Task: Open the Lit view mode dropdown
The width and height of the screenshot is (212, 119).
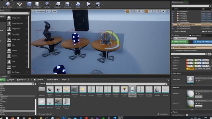Action: coord(49,11)
